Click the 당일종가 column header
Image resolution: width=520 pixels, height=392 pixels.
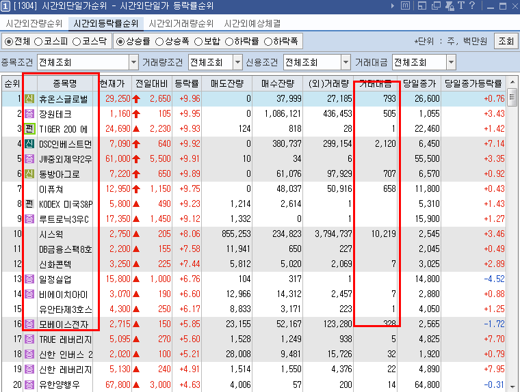click(x=419, y=83)
